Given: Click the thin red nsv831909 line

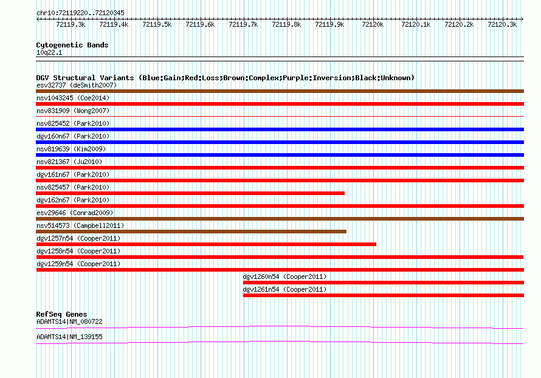Looking at the screenshot, I should pos(280,117).
